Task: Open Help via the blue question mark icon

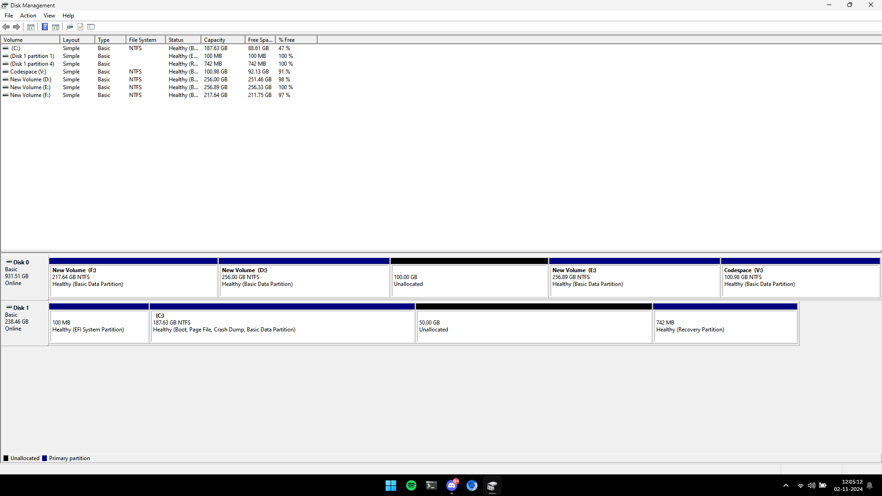Action: point(45,27)
